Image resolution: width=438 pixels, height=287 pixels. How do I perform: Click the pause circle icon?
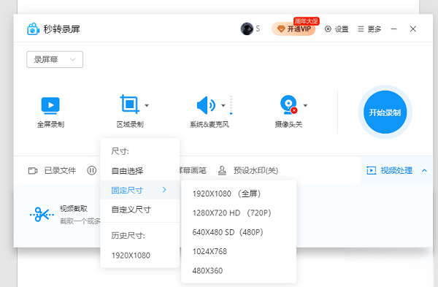tap(92, 170)
